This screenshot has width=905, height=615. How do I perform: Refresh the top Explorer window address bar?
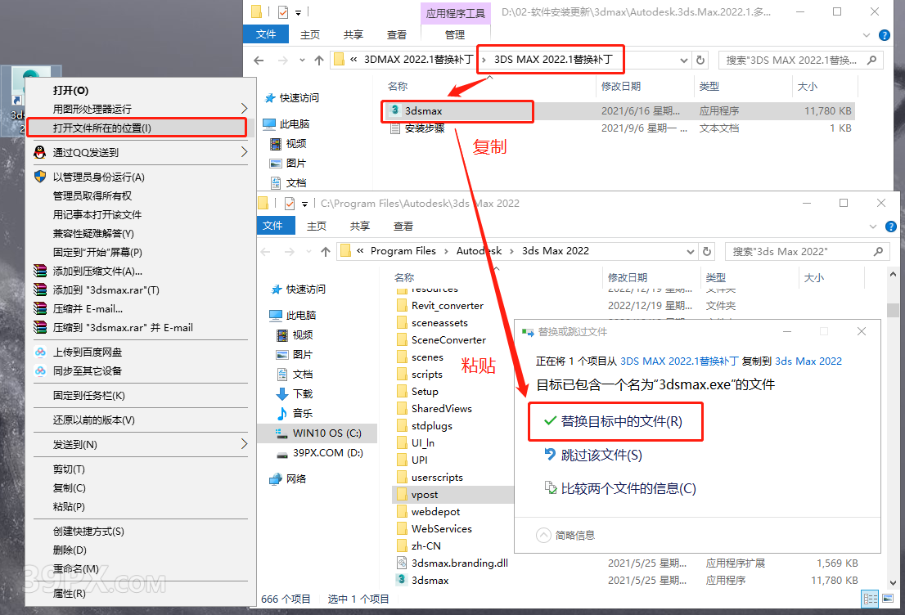pos(700,60)
